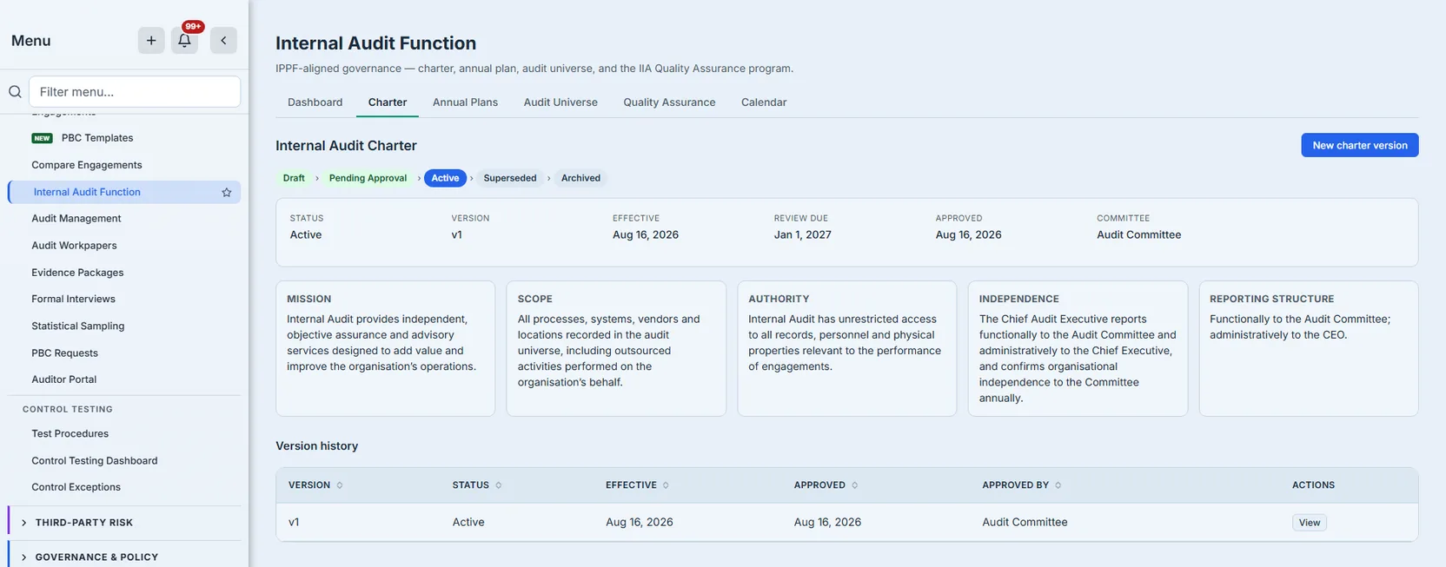Viewport: 1446px width, 567px height.
Task: Click the Reporting Structure card text
Action: (1300, 327)
